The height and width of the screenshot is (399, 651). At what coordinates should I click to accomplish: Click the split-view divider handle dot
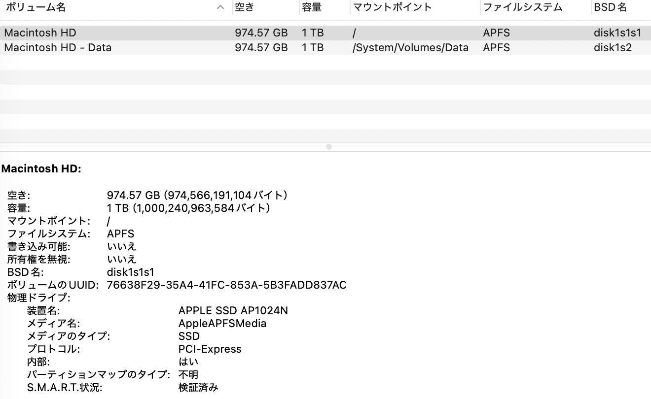coord(329,147)
